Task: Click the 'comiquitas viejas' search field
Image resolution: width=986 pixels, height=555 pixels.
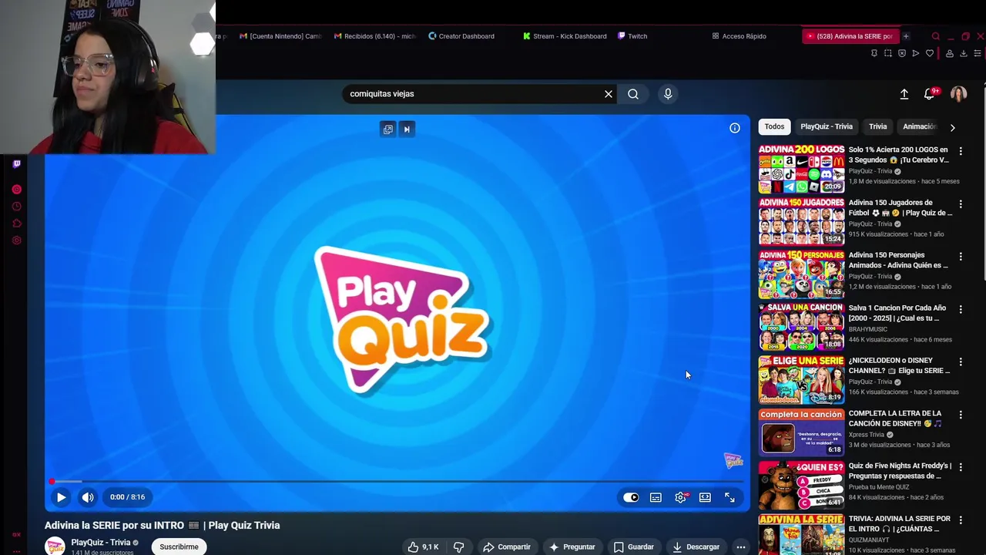Action: [471, 94]
